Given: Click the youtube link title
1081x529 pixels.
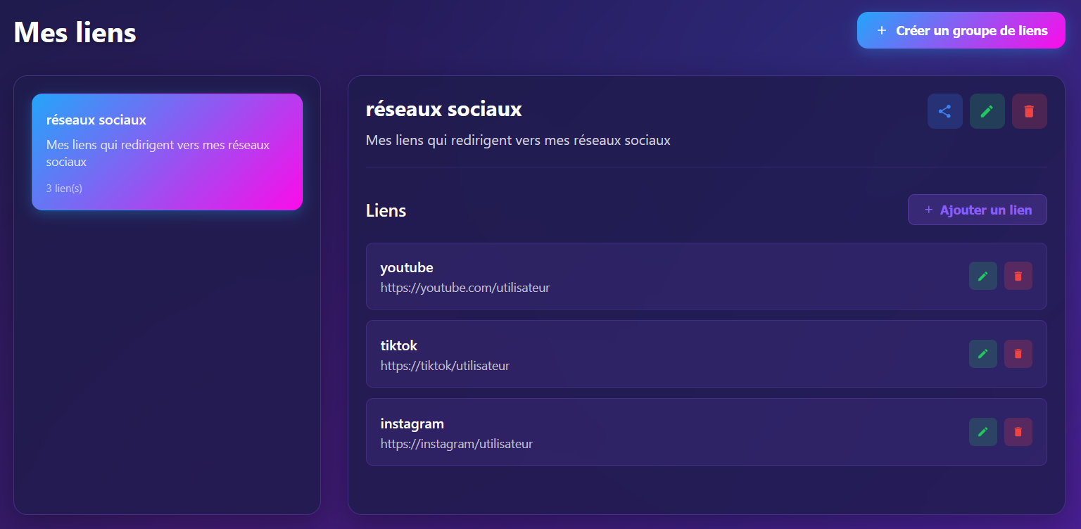Looking at the screenshot, I should 407,268.
